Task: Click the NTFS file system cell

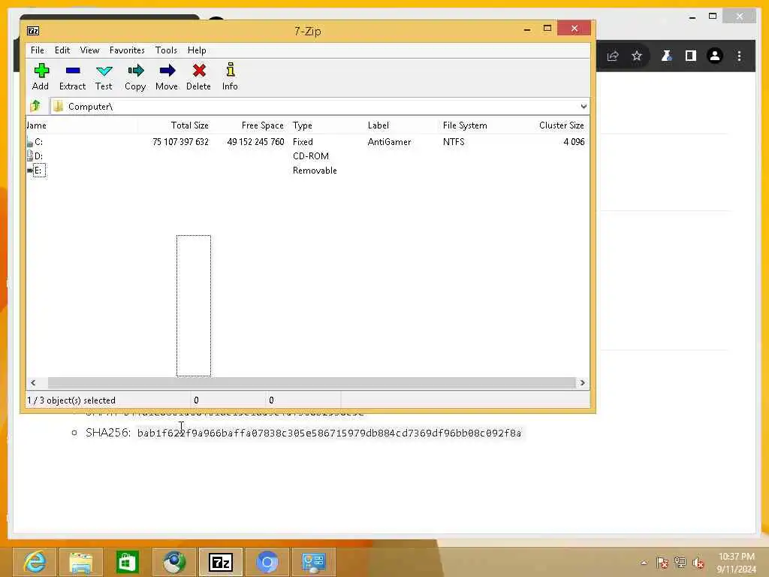Action: tap(454, 142)
